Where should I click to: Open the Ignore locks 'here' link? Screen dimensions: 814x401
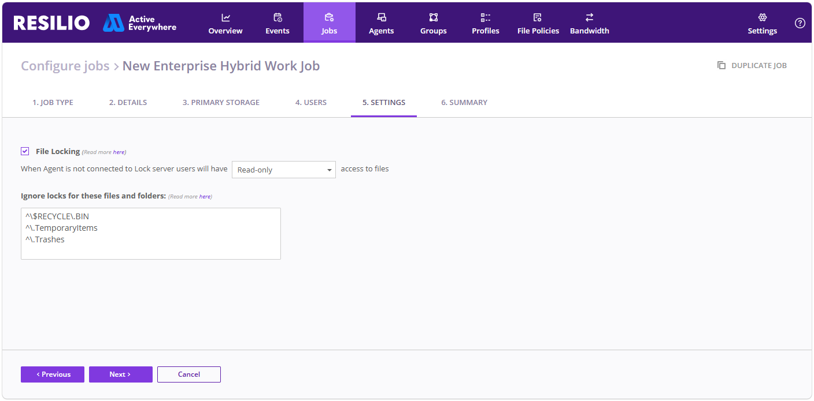(x=205, y=197)
